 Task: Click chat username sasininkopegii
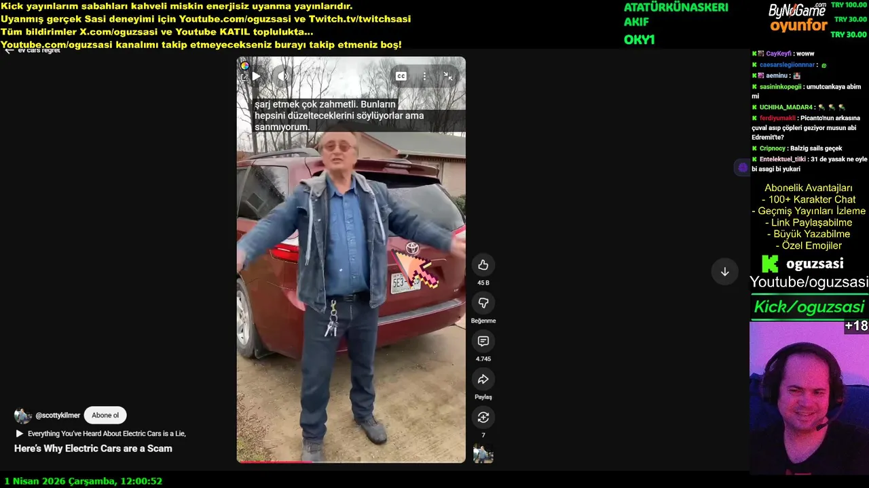pyautogui.click(x=781, y=87)
